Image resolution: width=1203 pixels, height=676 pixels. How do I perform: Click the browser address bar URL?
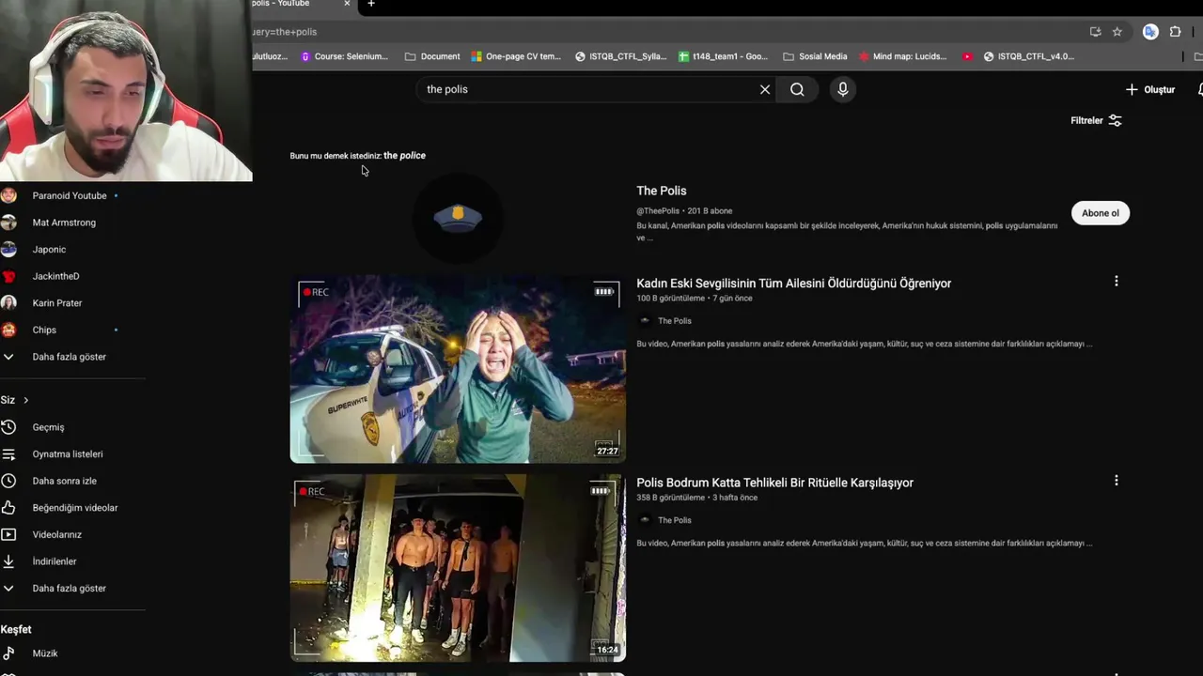[285, 32]
